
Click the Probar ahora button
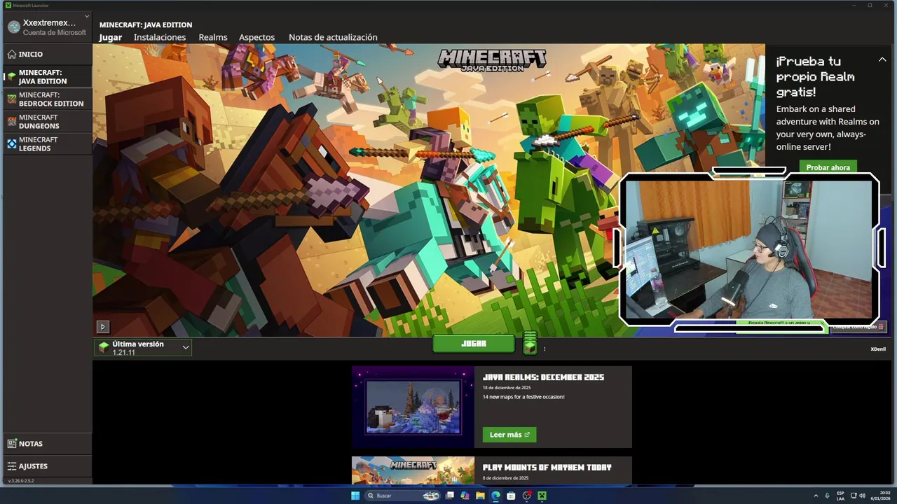point(828,167)
